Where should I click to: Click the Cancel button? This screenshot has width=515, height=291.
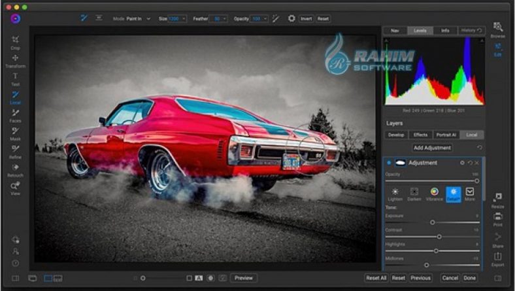pos(450,278)
